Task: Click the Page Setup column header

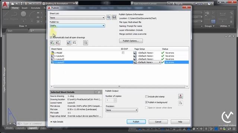Action: [x=139, y=49]
